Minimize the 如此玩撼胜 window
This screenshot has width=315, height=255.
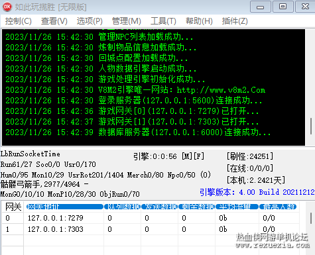point(261,7)
